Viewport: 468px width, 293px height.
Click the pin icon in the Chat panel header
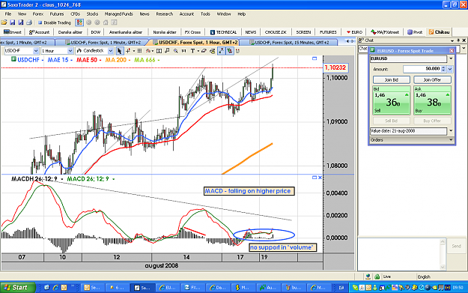tap(458, 40)
